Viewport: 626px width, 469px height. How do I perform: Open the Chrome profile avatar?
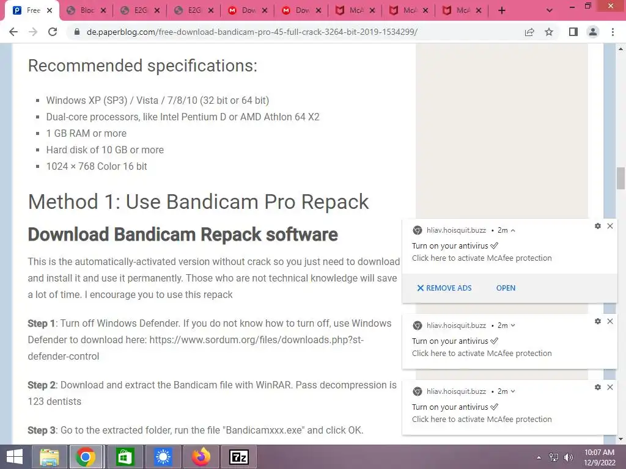pyautogui.click(x=593, y=32)
